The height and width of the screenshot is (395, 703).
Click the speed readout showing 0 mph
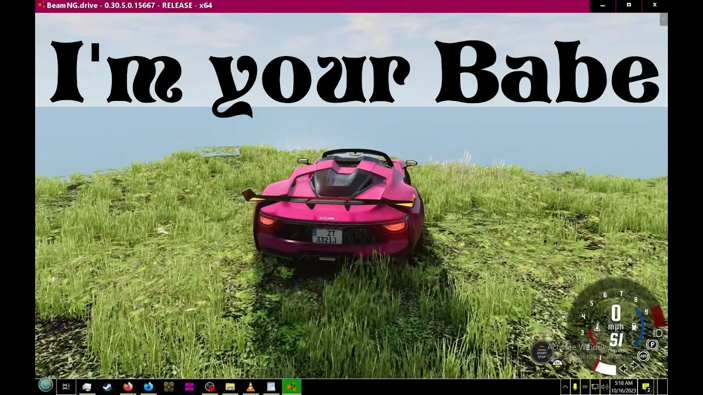[x=616, y=318]
